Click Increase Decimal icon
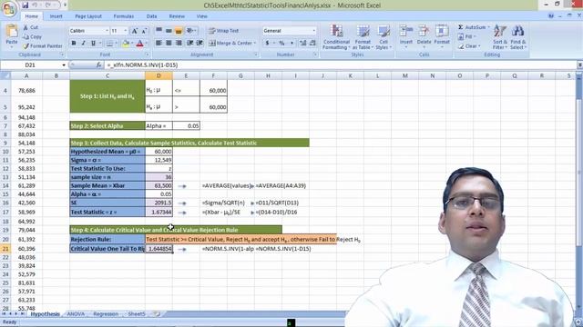Viewport: 583px width, 327px height. coord(302,44)
